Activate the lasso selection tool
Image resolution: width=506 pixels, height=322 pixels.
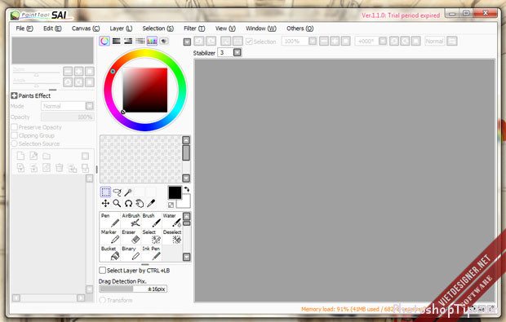117,192
